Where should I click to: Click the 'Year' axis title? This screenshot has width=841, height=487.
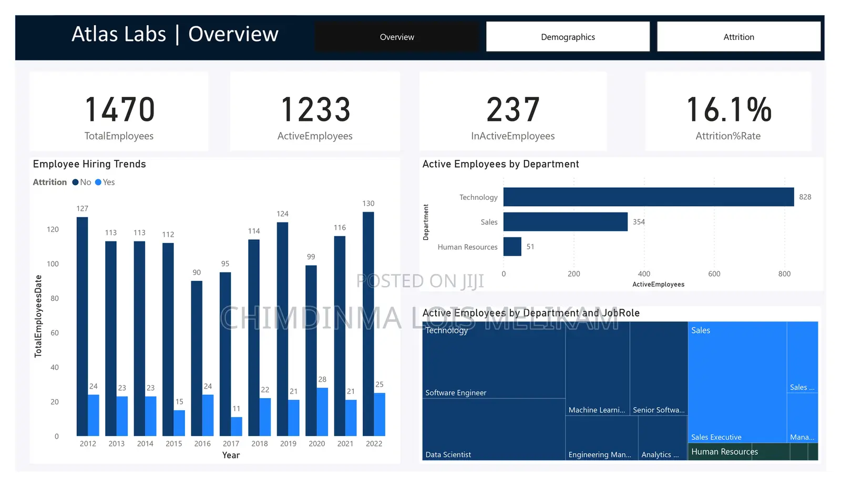231,455
